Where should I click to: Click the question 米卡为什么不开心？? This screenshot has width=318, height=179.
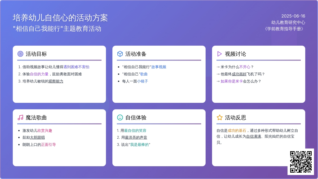point(237,67)
